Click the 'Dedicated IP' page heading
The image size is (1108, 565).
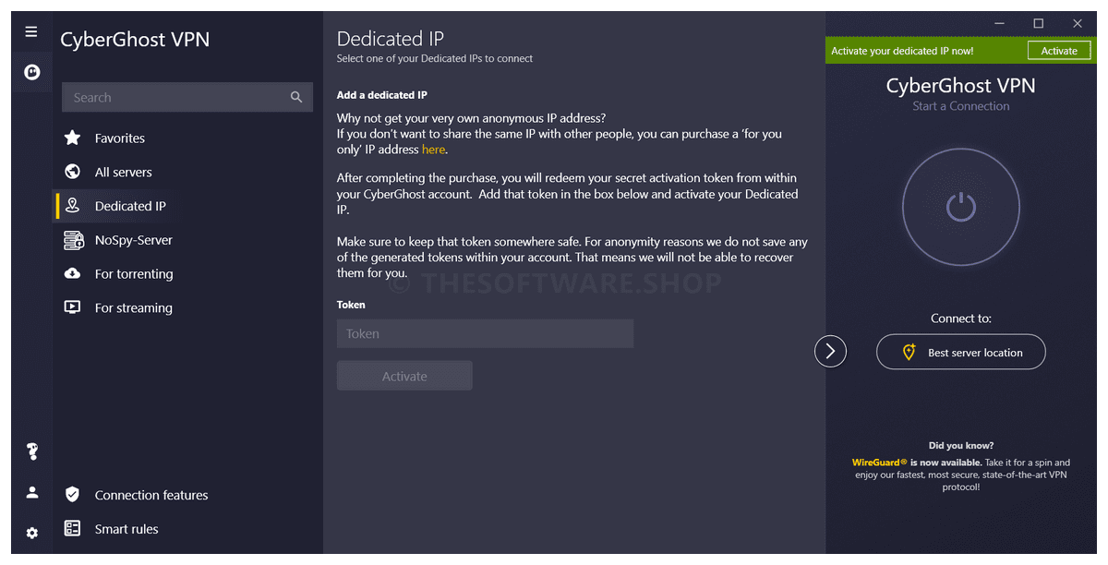click(x=391, y=39)
